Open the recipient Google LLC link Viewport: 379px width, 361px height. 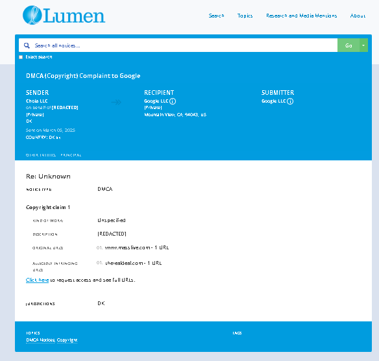coord(156,101)
